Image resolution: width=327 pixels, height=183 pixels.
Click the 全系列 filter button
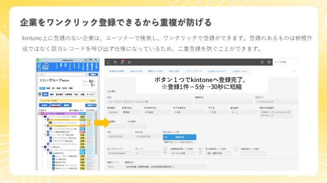(x=44, y=105)
